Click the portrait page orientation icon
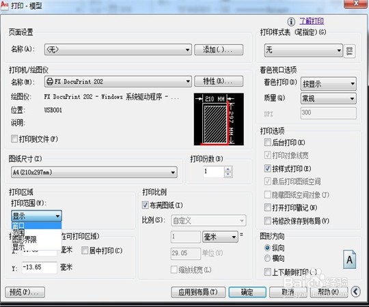Viewport: 369px width, 307px height. [349, 259]
